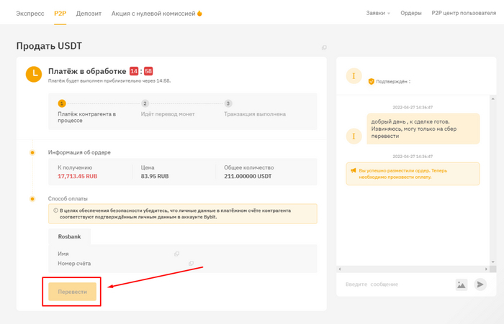Image resolution: width=504 pixels, height=324 pixels.
Task: Go to the Ордеры page
Action: (x=410, y=13)
